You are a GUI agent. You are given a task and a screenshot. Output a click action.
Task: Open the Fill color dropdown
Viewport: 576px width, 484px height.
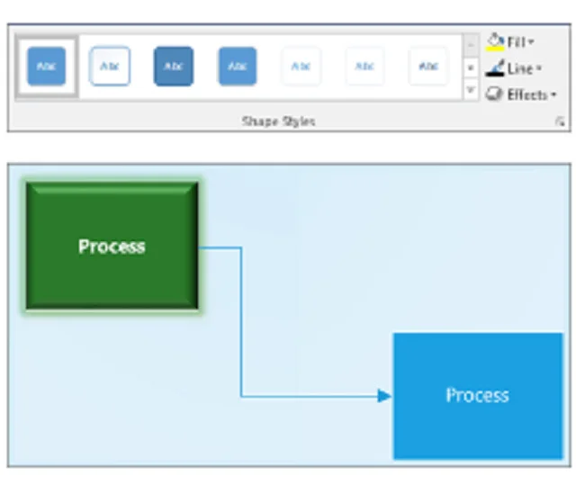(531, 42)
